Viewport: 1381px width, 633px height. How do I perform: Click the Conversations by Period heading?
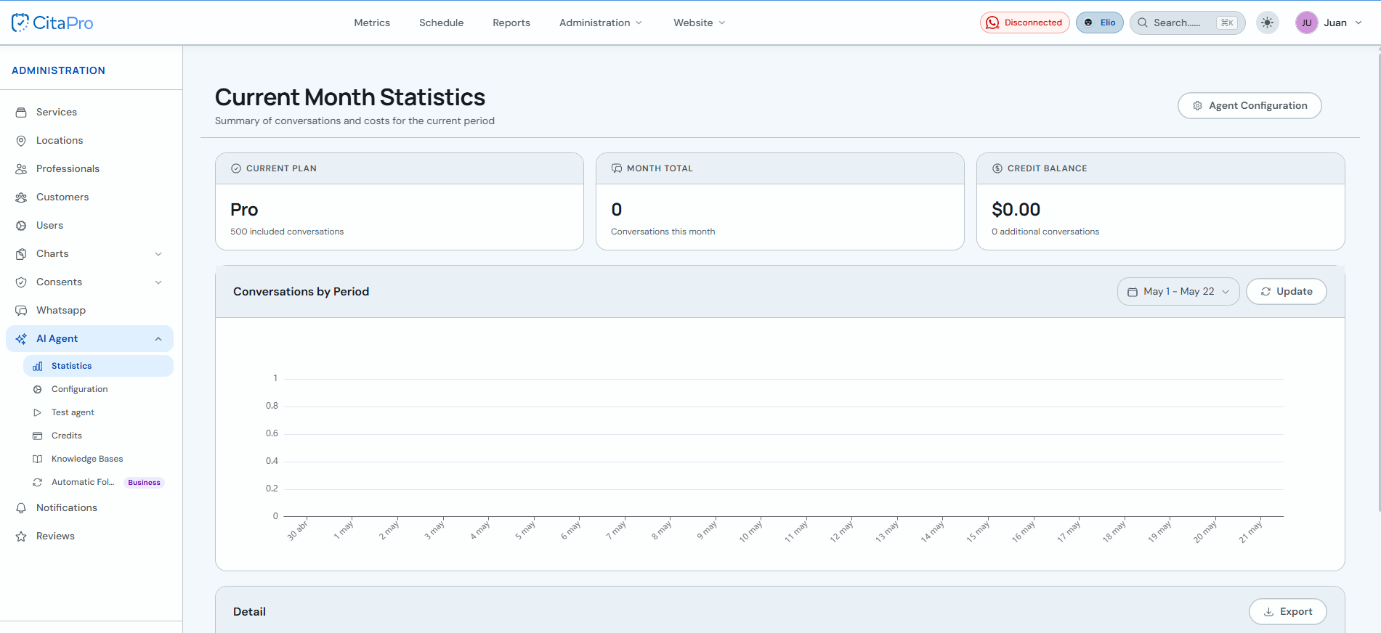pyautogui.click(x=301, y=292)
